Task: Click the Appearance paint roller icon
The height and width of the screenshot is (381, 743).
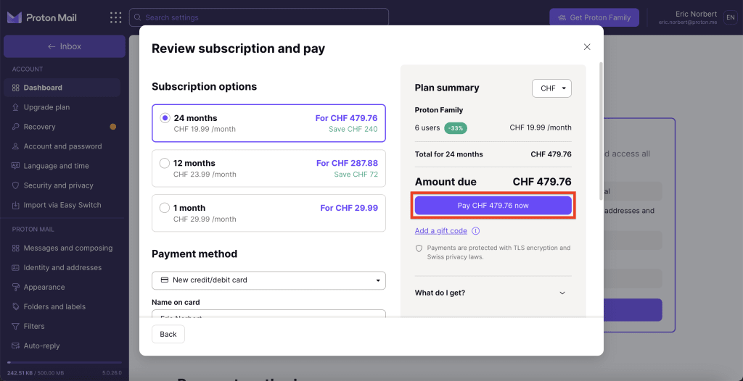Action: pyautogui.click(x=15, y=288)
